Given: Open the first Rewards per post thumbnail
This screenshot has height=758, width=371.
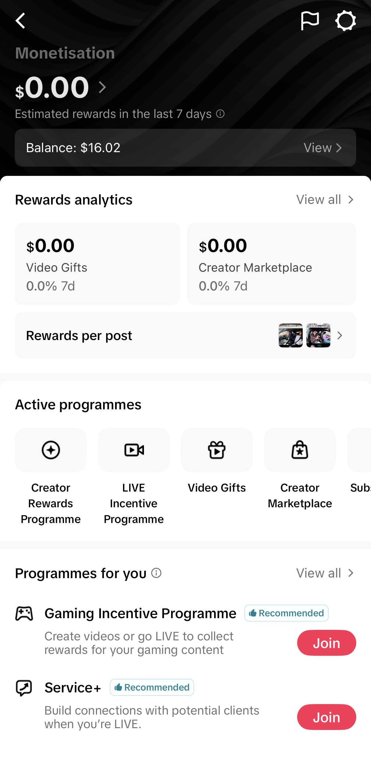Looking at the screenshot, I should pos(291,335).
